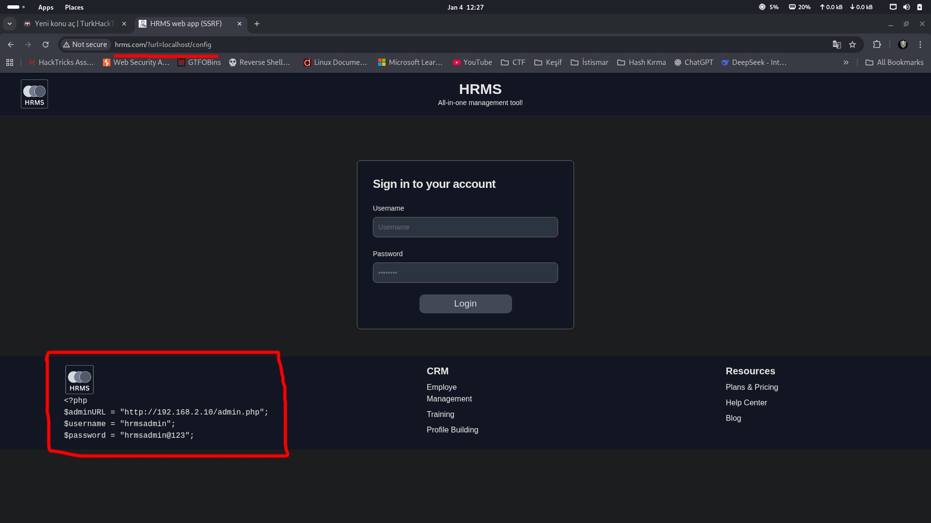Click the $username line in config output
Screen dimensions: 931x523
tap(120, 424)
